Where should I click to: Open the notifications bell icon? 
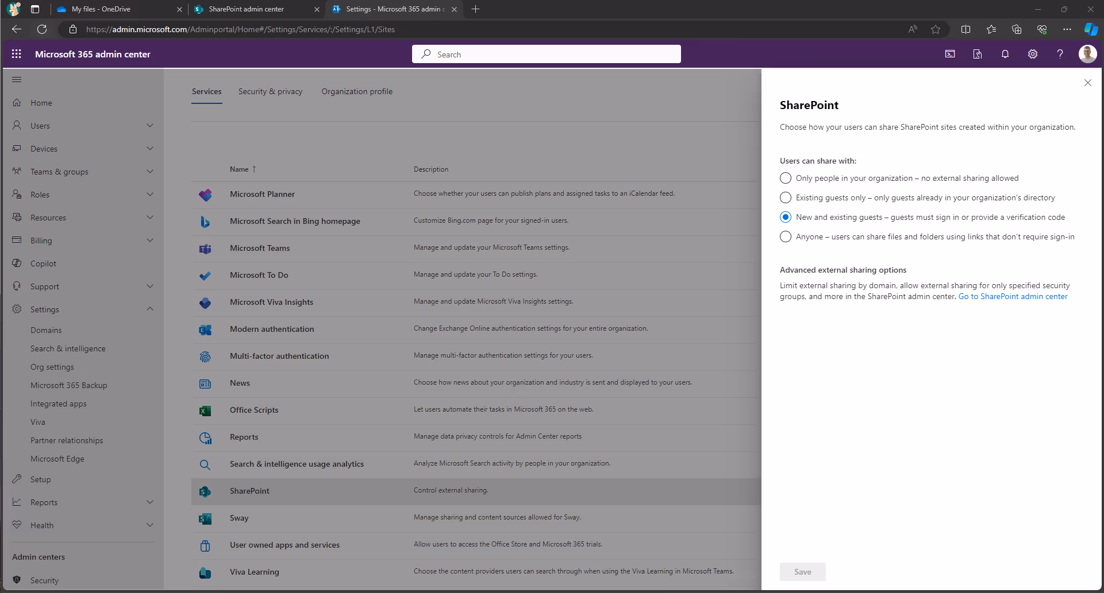pos(1005,54)
